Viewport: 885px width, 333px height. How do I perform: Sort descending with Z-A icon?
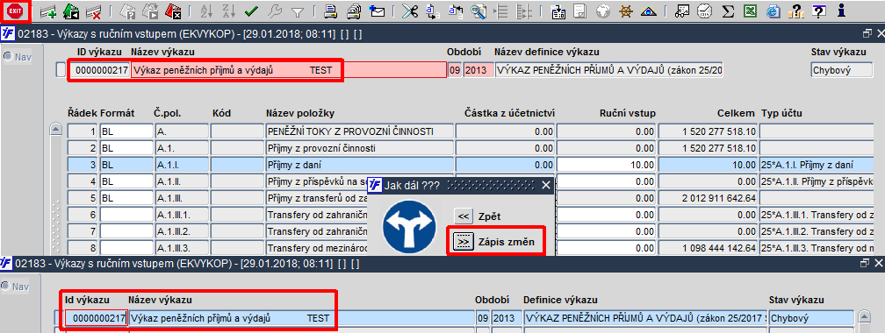coord(228,11)
